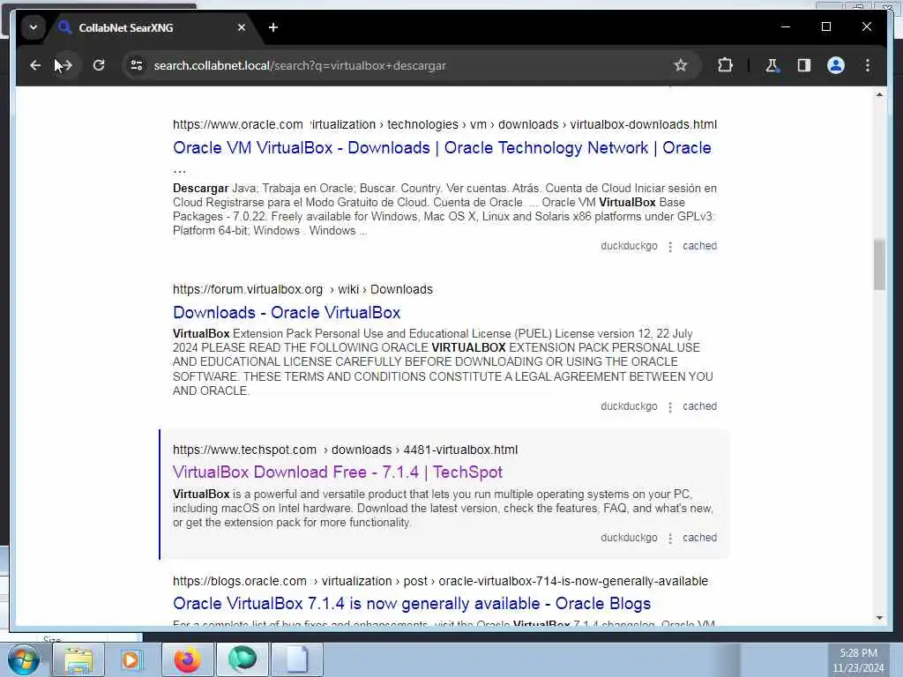Click the page scrollbar up arrow
This screenshot has height=677, width=903.
pos(879,94)
